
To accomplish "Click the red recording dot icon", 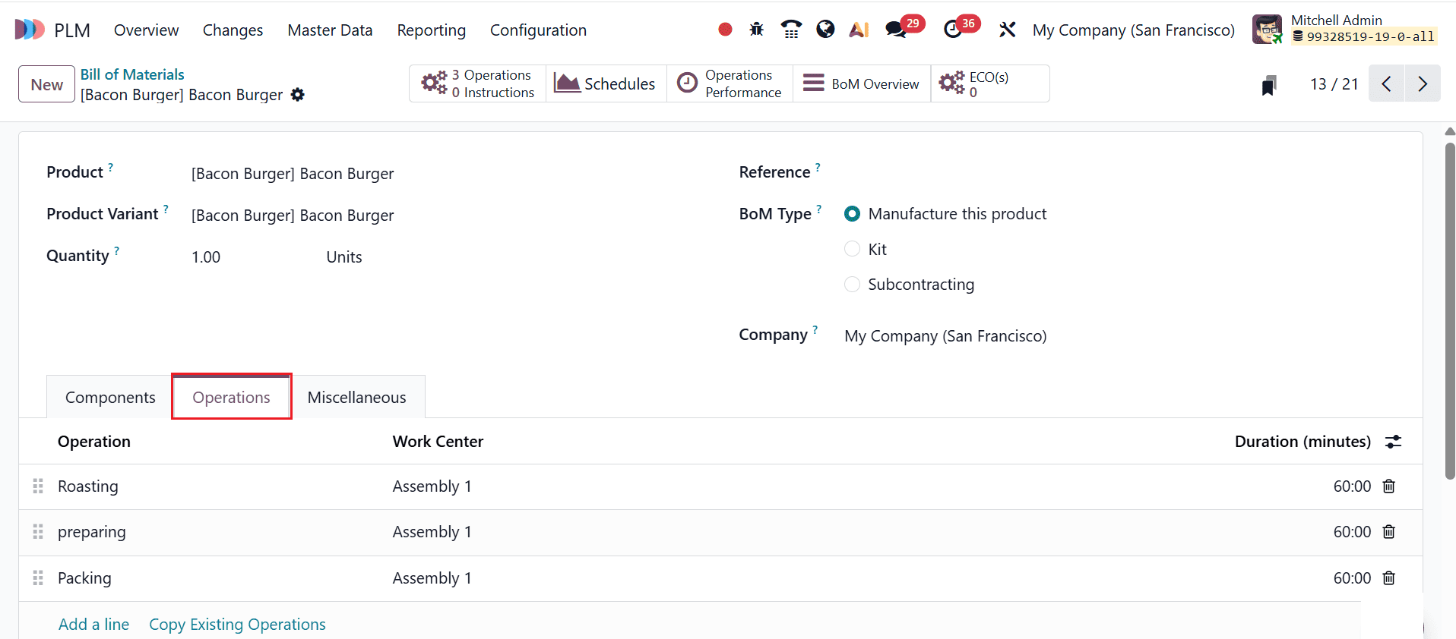I will (725, 30).
